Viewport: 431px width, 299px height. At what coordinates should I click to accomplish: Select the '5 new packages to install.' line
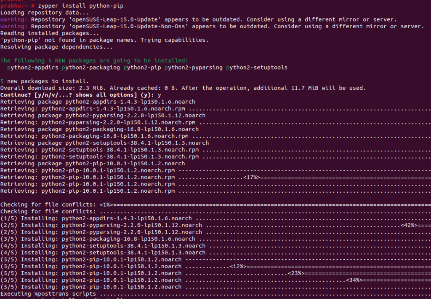[45, 81]
